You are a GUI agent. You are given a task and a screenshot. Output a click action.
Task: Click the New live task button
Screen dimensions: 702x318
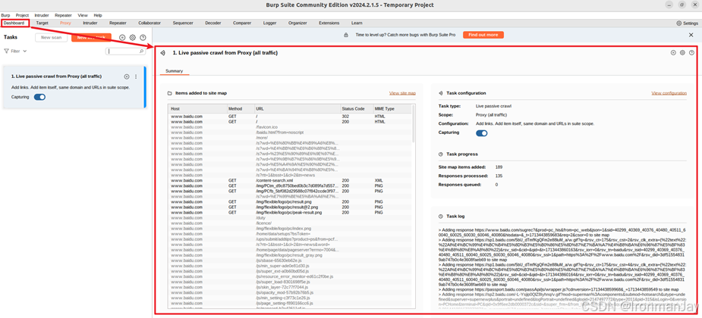tap(91, 38)
